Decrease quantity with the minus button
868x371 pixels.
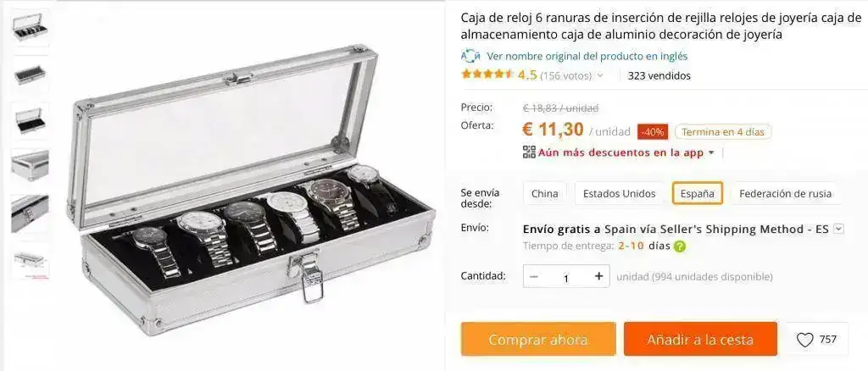coord(534,276)
